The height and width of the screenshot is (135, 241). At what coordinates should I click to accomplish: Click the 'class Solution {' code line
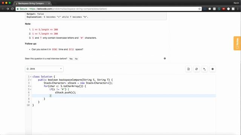pyautogui.click(x=44, y=76)
